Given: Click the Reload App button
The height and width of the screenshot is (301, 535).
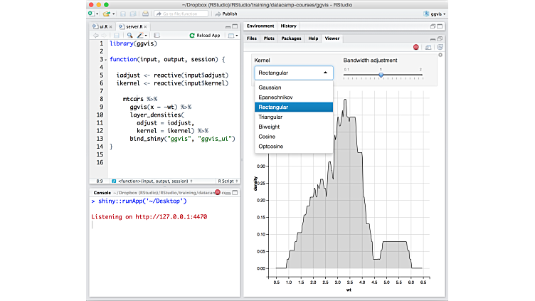Looking at the screenshot, I should click(205, 36).
